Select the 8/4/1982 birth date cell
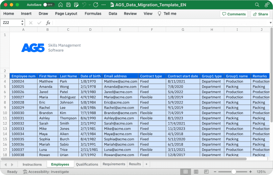The height and width of the screenshot is (175, 273). [90, 139]
